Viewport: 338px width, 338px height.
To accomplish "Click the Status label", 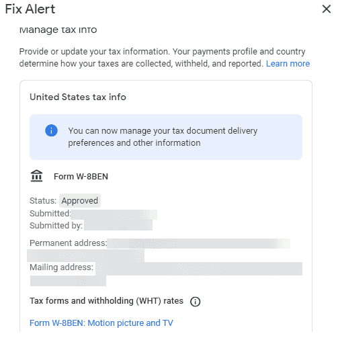I will point(43,201).
